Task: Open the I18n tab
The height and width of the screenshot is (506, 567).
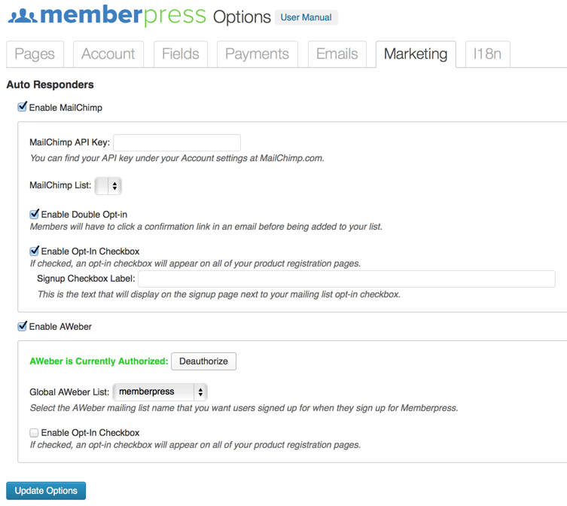Action: tap(487, 54)
